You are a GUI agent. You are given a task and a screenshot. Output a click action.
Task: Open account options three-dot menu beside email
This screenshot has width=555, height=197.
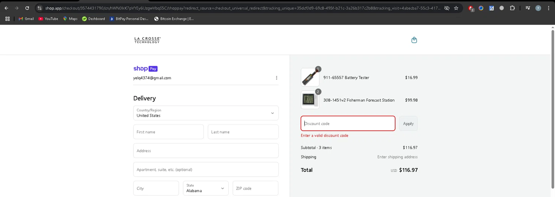[x=276, y=78]
